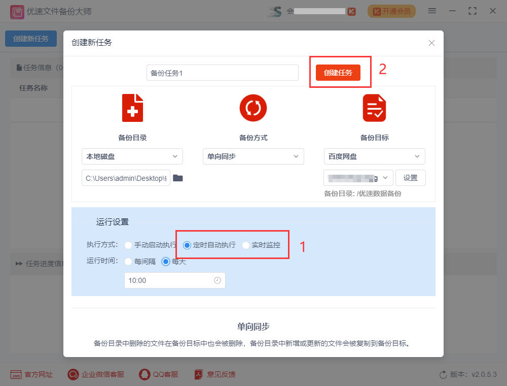Image resolution: width=507 pixels, height=386 pixels.
Task: Expand the 本地磁盘 source dropdown
Action: 132,156
